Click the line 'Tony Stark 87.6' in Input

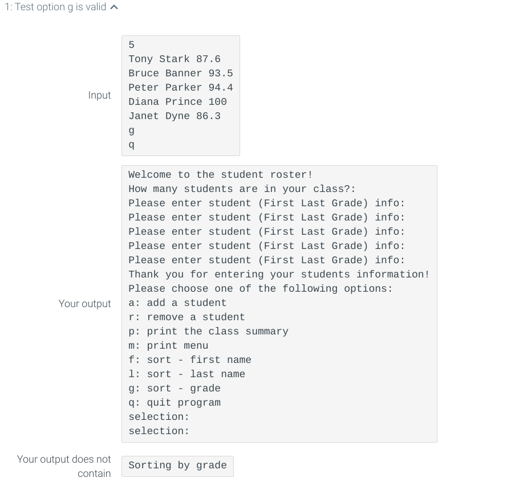point(175,59)
